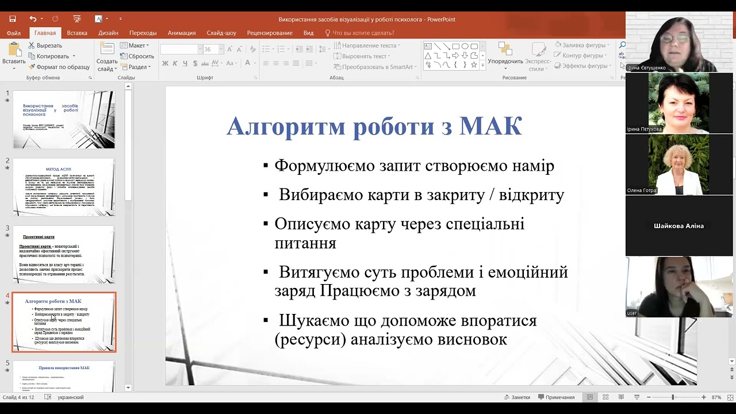Screen dimensions: 736x414
Task: Switch to the Вставка tab
Action: point(77,33)
